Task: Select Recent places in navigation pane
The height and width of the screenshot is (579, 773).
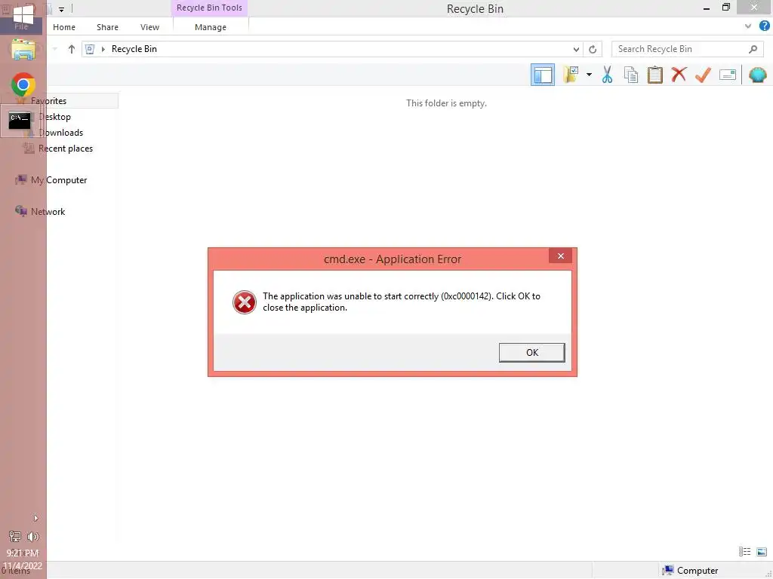Action: click(66, 149)
